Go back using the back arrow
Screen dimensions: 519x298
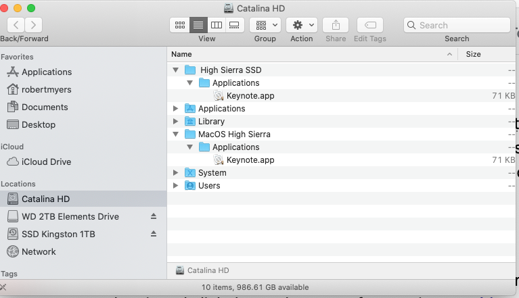[x=16, y=25]
